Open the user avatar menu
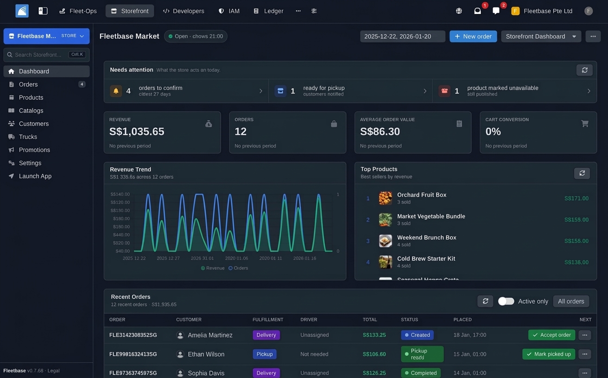 [589, 11]
